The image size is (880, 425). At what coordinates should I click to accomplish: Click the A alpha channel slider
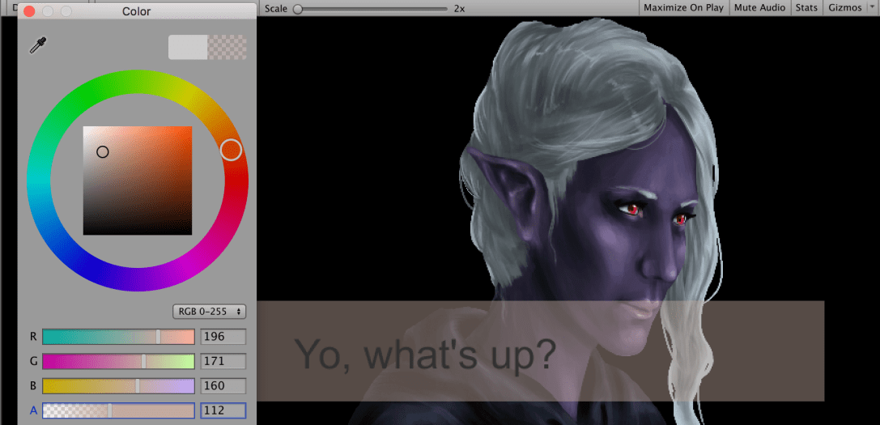[x=118, y=410]
